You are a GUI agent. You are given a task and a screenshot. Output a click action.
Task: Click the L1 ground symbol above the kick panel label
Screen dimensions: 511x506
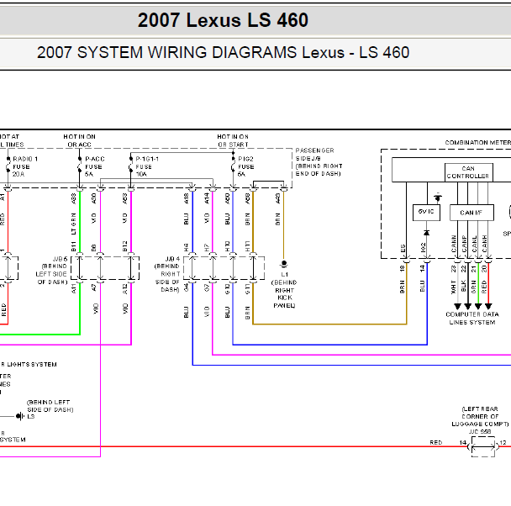coord(284,264)
